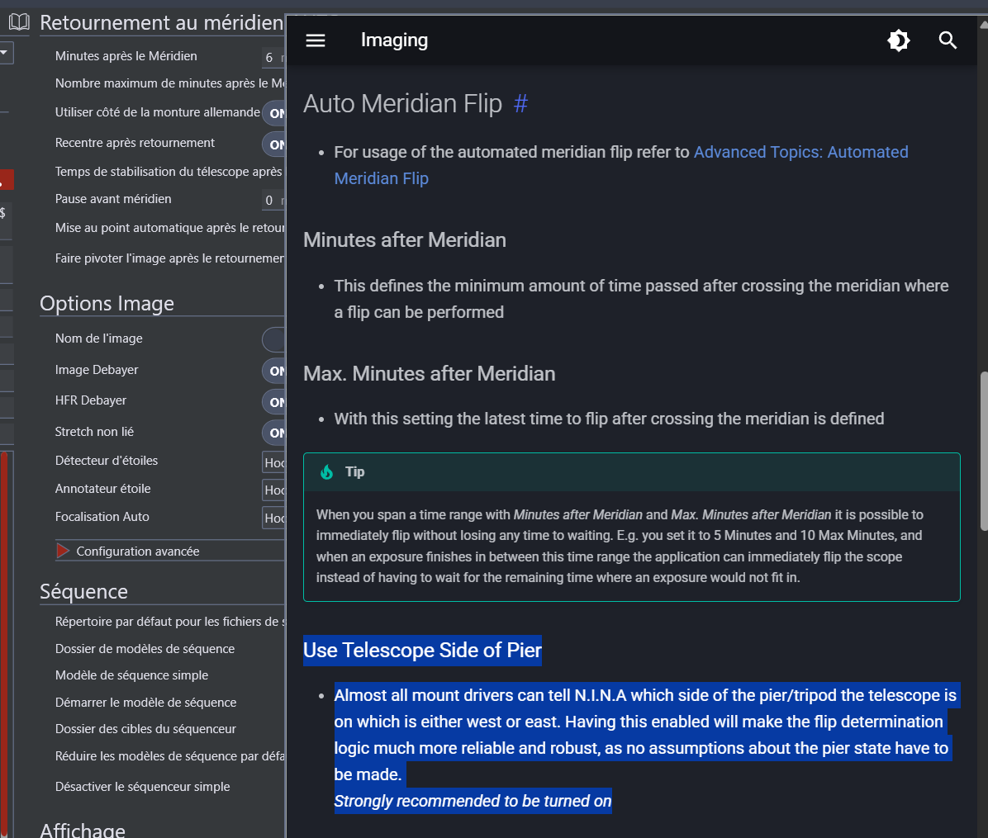Open the Annotateur étoile dropdown

274,490
